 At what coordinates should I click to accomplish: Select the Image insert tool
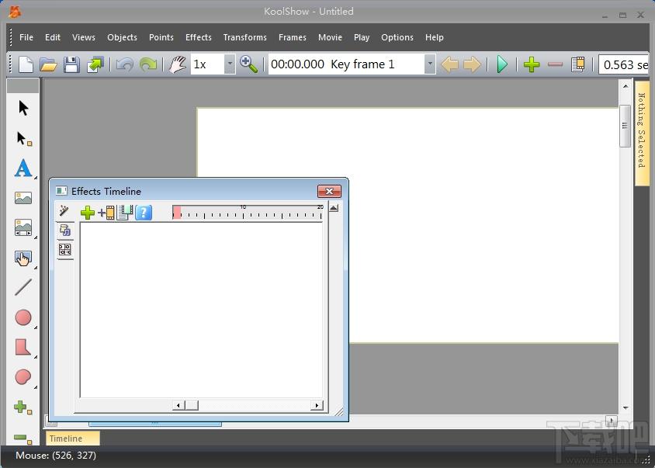click(23, 198)
